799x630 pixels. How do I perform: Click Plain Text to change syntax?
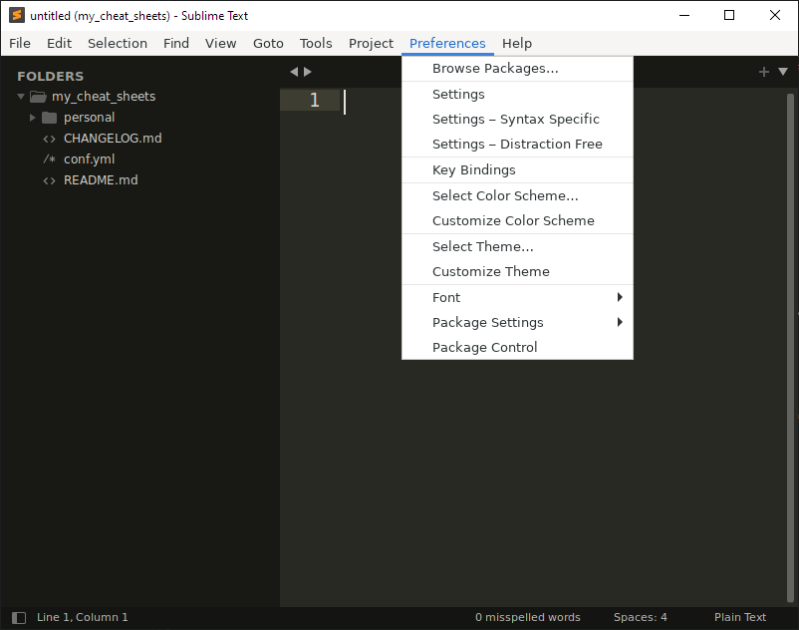tap(739, 617)
